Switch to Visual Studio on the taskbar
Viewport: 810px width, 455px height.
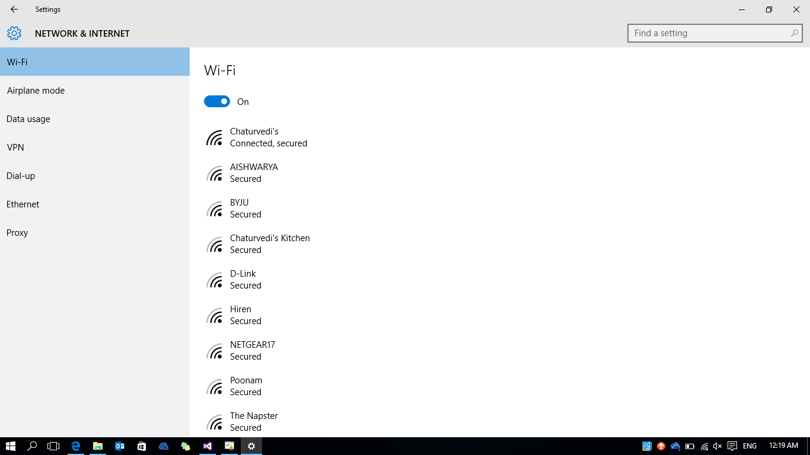tap(208, 446)
